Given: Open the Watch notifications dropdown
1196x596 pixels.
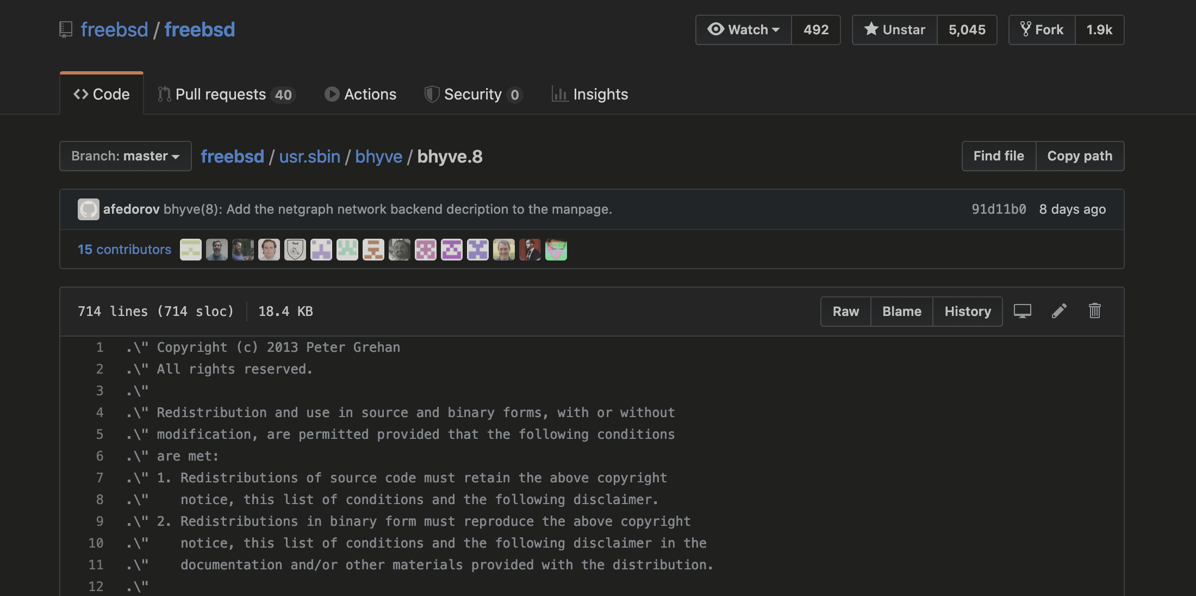Looking at the screenshot, I should click(744, 30).
